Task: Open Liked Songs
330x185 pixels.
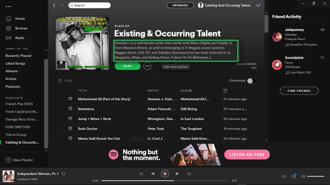Action: (15, 63)
